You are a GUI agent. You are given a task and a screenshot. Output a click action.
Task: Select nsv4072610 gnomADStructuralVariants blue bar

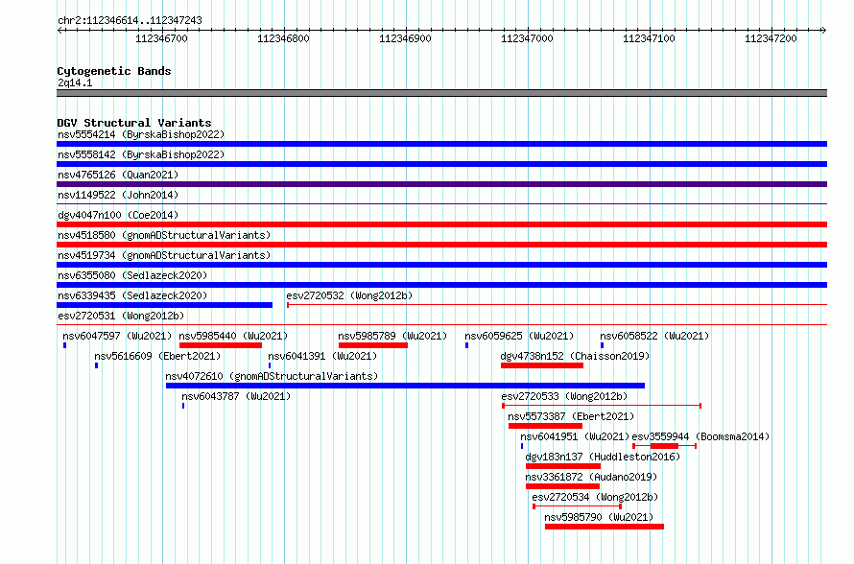pos(405,386)
